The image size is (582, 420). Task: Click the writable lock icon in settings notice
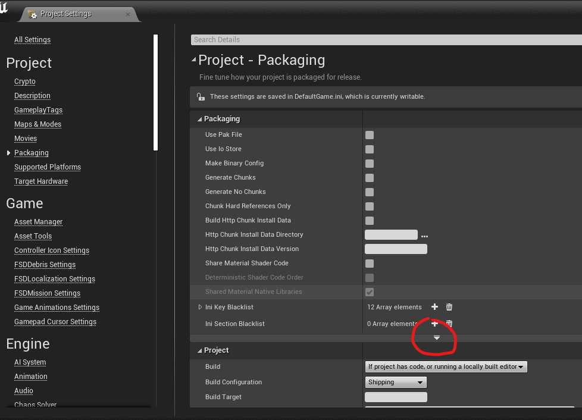pos(201,97)
